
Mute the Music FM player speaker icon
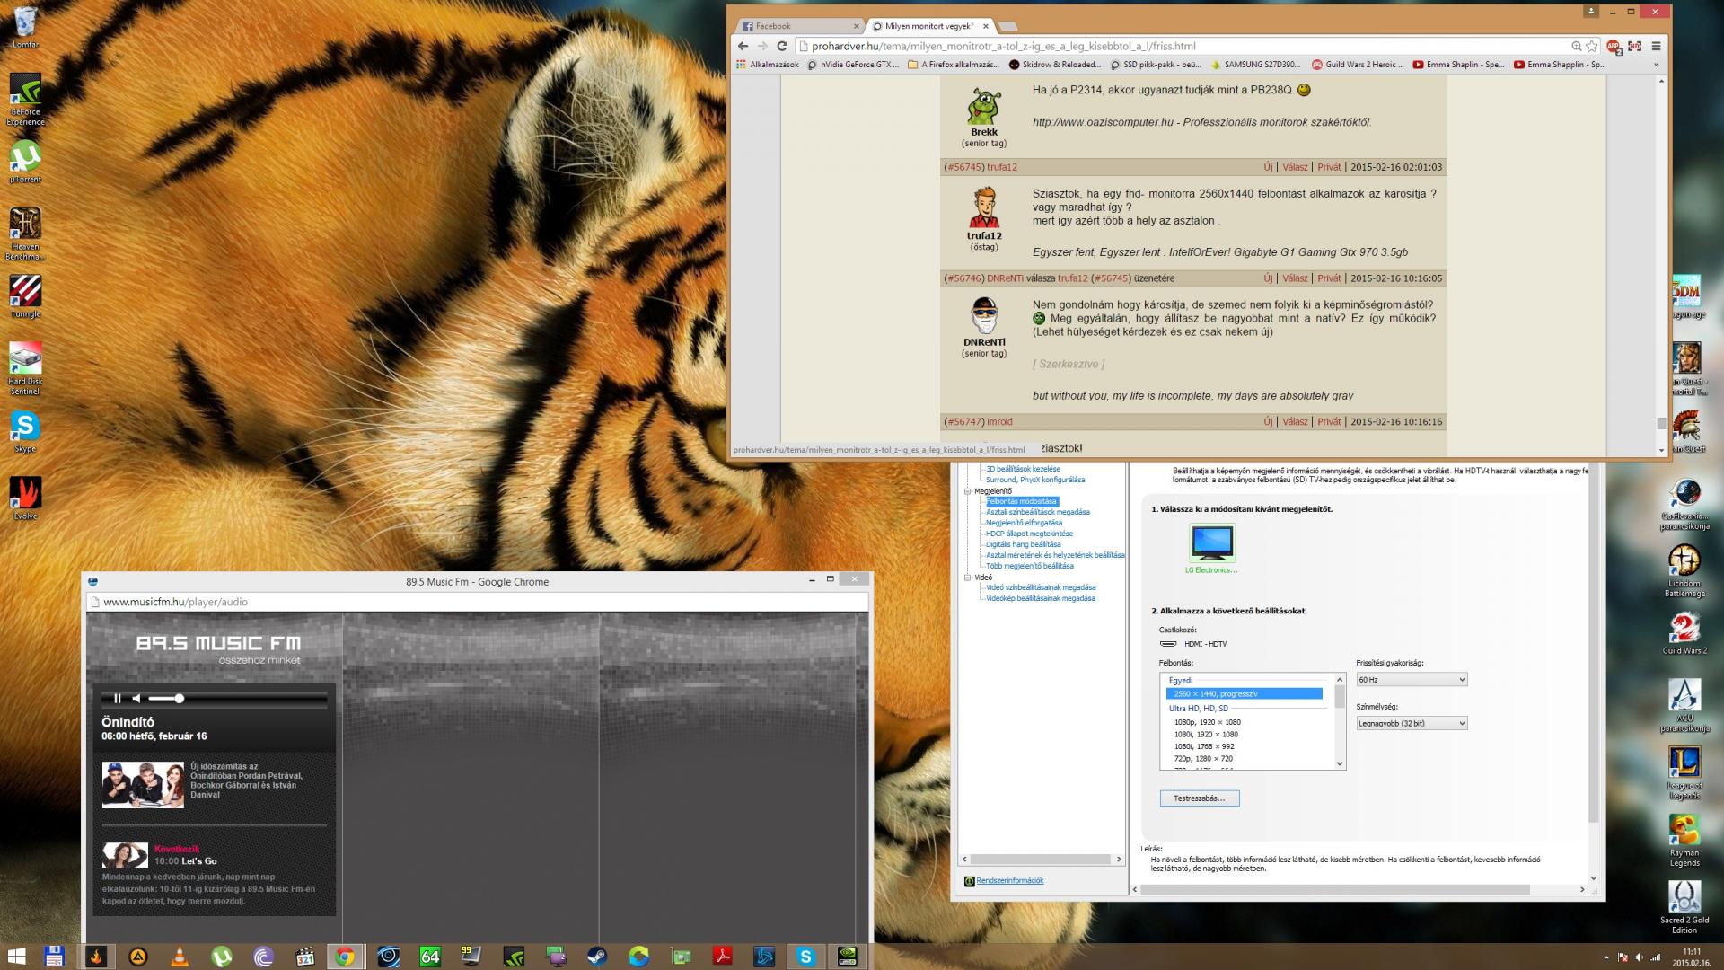136,698
